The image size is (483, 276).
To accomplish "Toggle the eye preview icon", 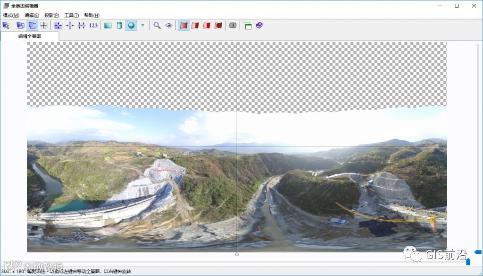I will coord(169,26).
